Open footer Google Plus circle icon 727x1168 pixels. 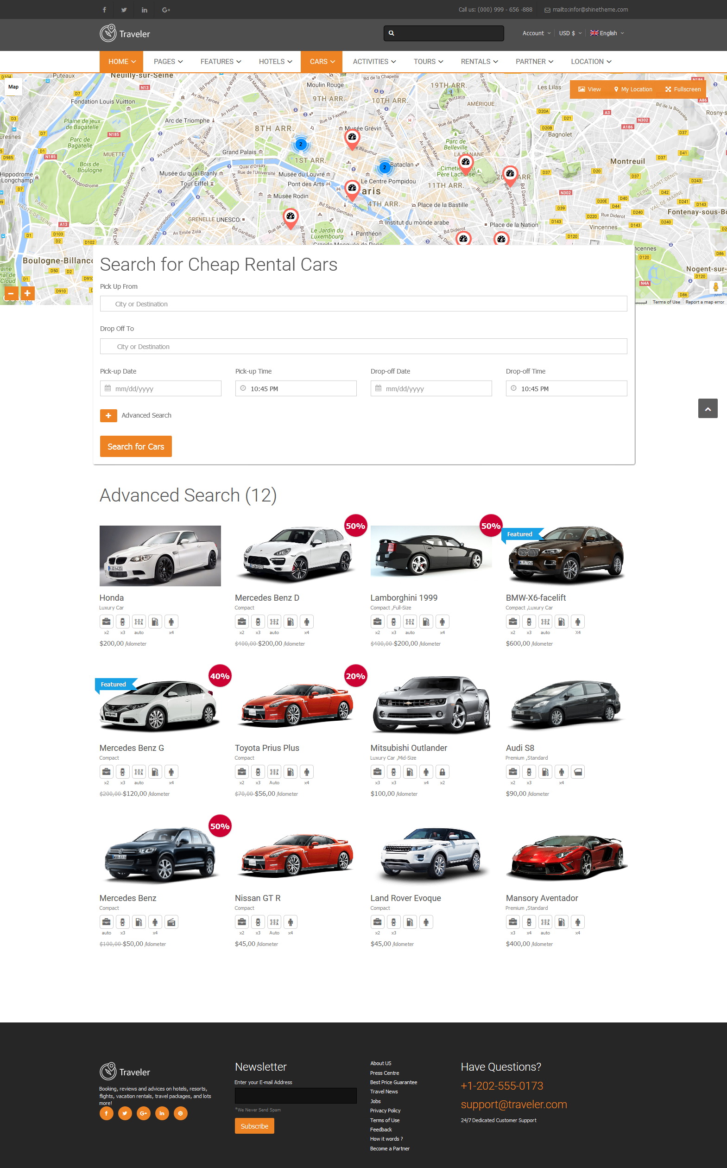(x=143, y=1113)
